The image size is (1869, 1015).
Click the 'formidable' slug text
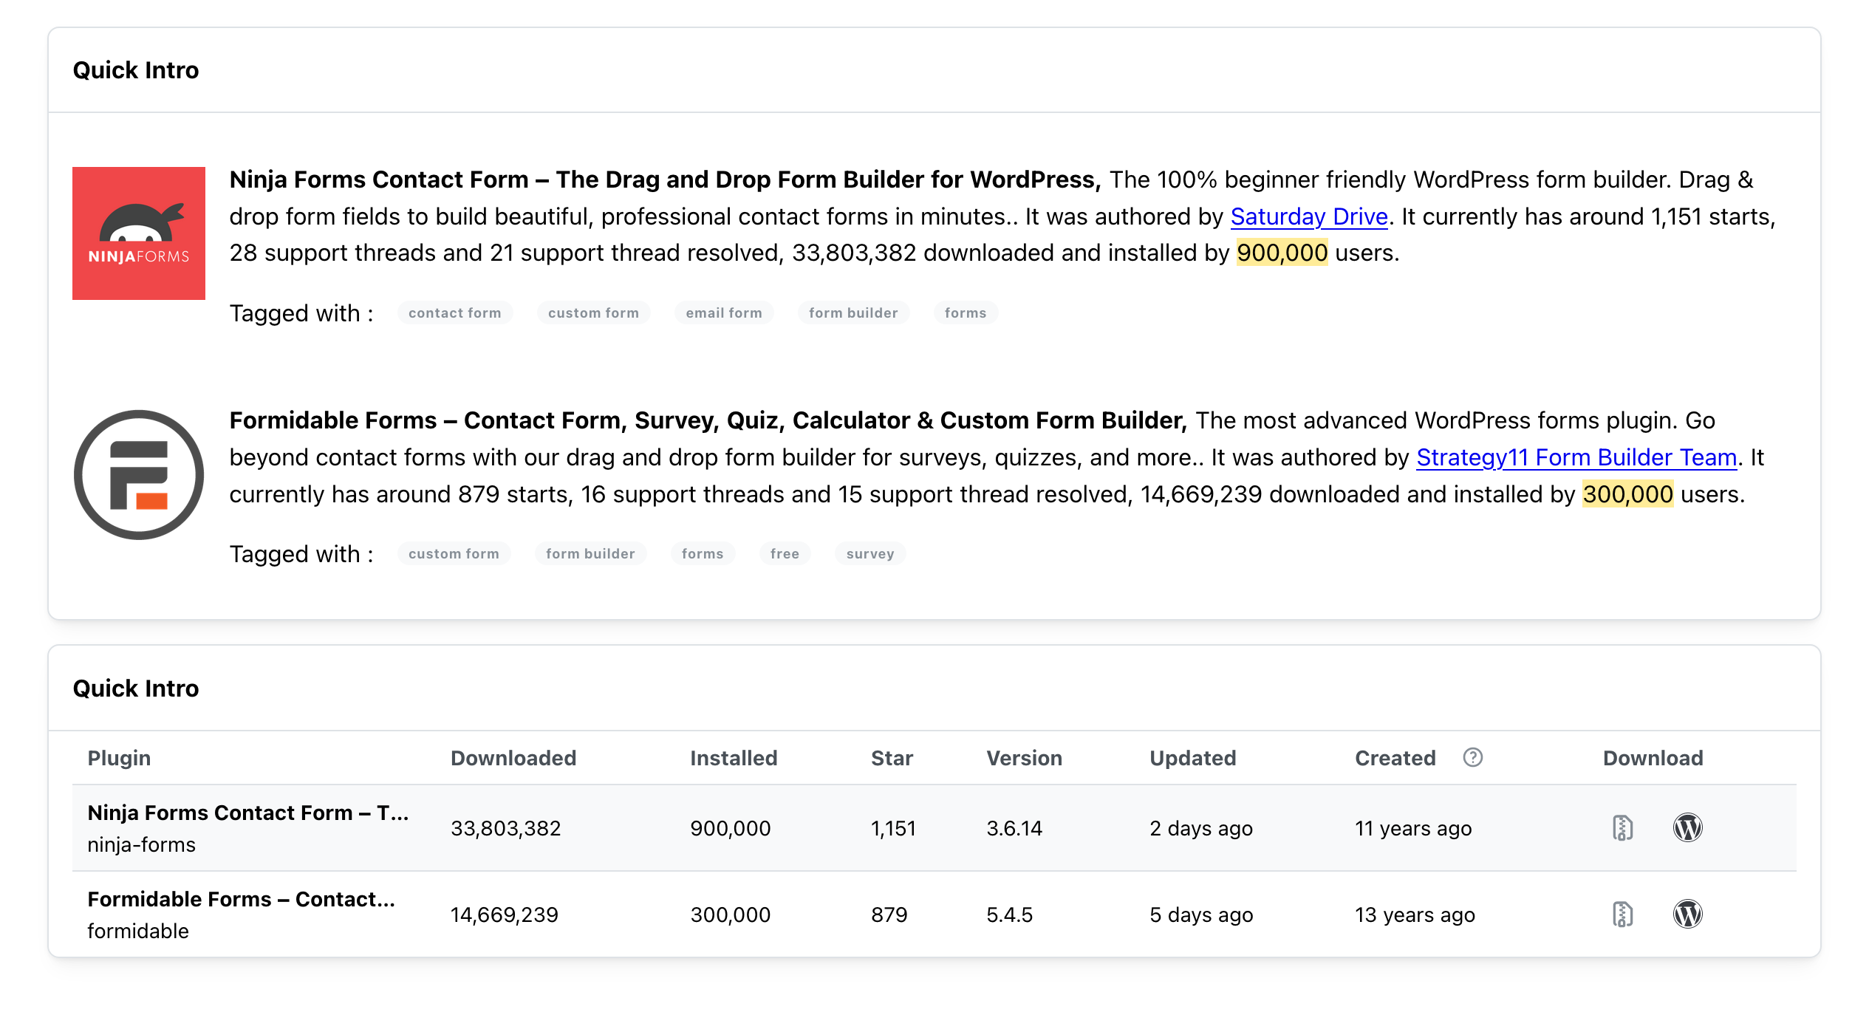[138, 931]
